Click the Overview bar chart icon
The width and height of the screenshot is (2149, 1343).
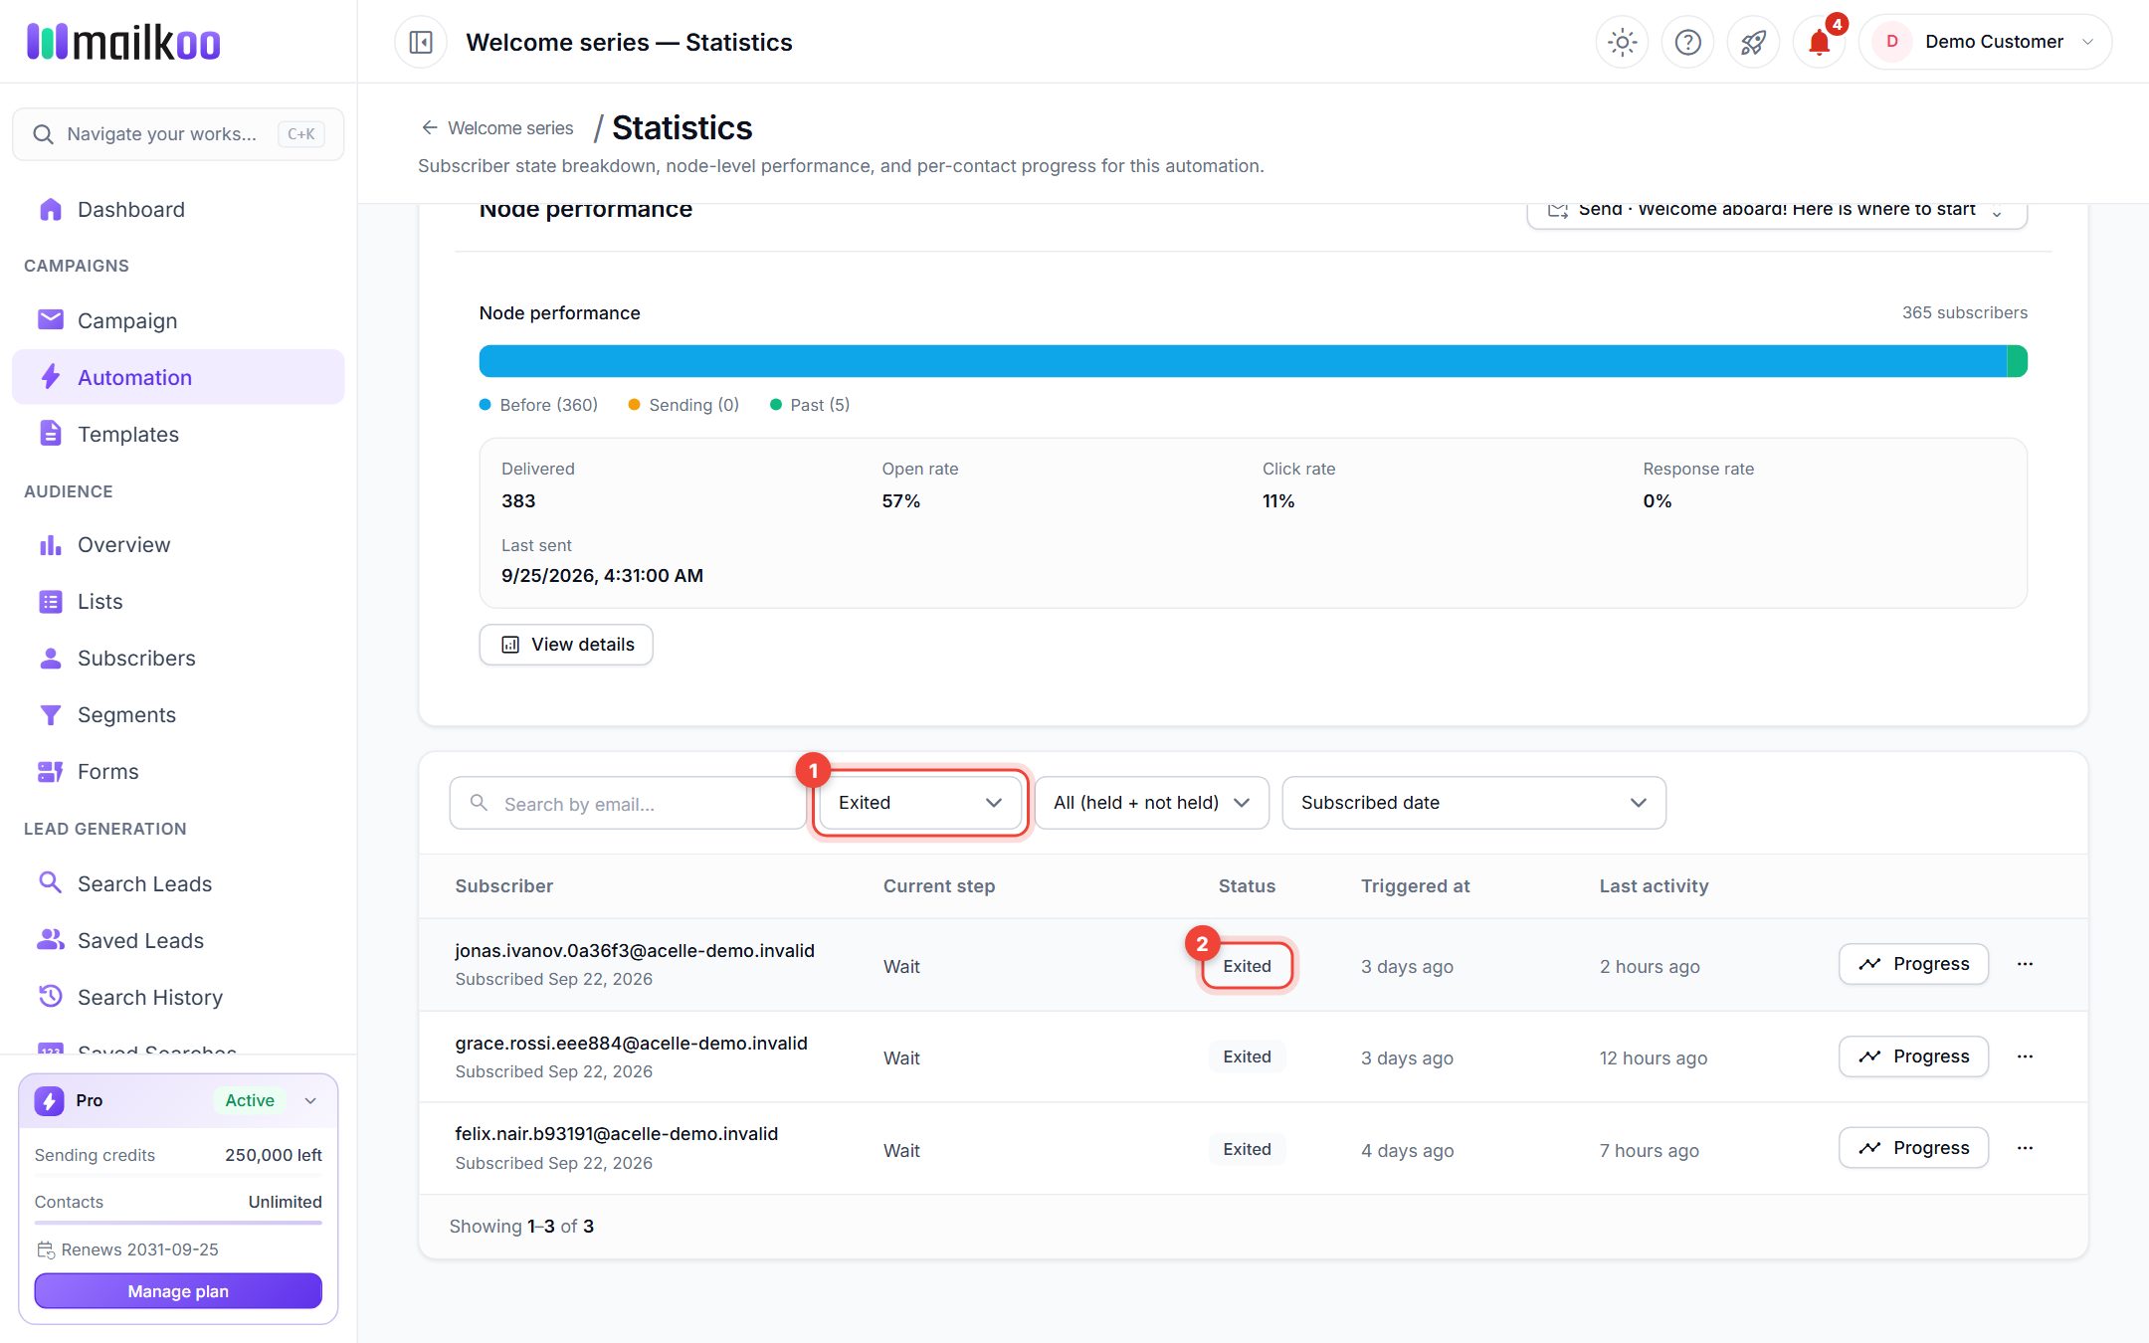click(x=51, y=544)
